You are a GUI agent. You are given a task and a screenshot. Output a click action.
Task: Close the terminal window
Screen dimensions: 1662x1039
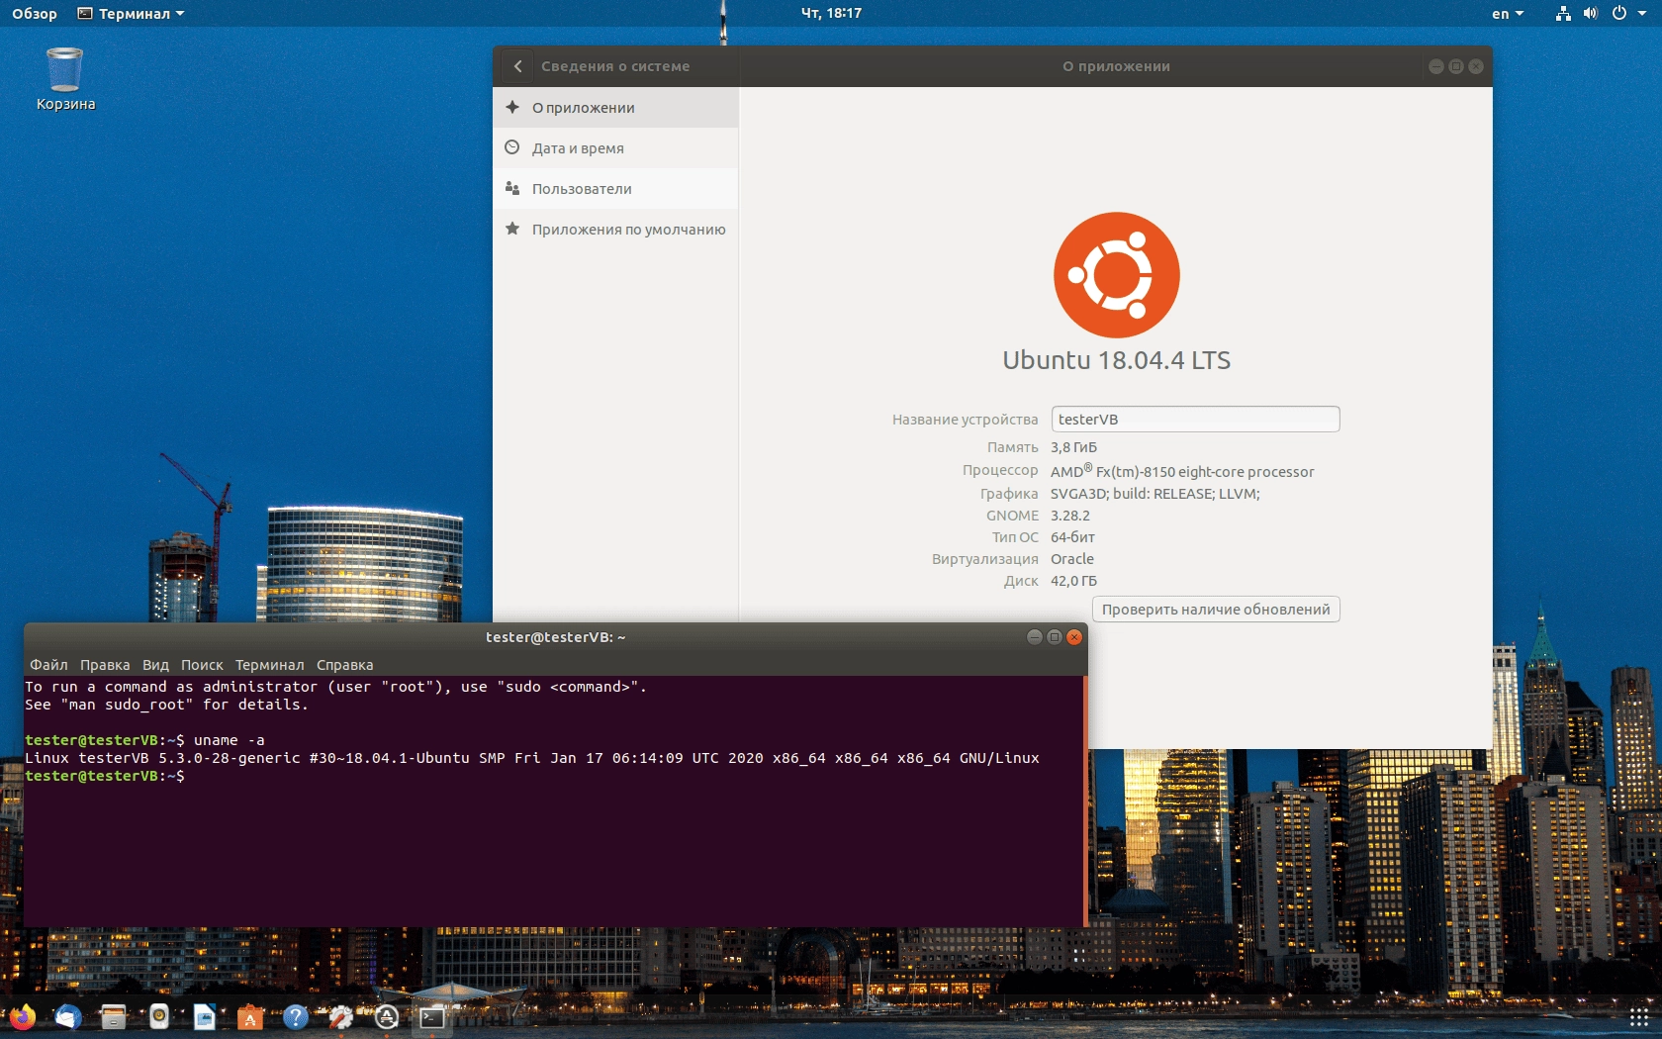1074,637
